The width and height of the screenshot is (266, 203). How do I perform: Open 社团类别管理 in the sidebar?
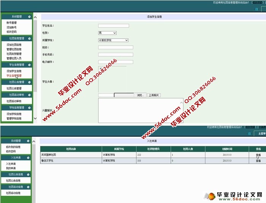click(x=14, y=54)
